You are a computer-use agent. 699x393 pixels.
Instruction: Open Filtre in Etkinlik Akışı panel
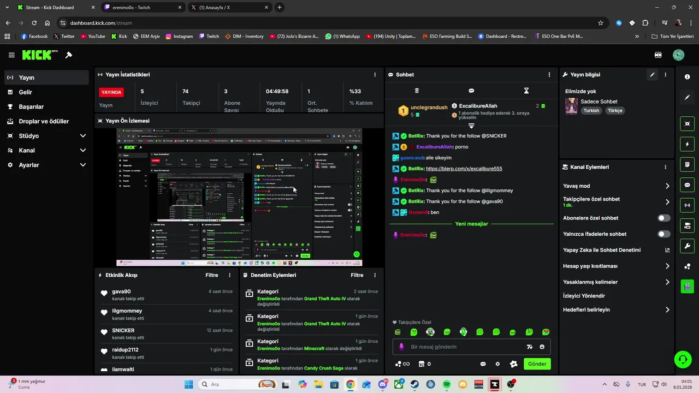212,276
